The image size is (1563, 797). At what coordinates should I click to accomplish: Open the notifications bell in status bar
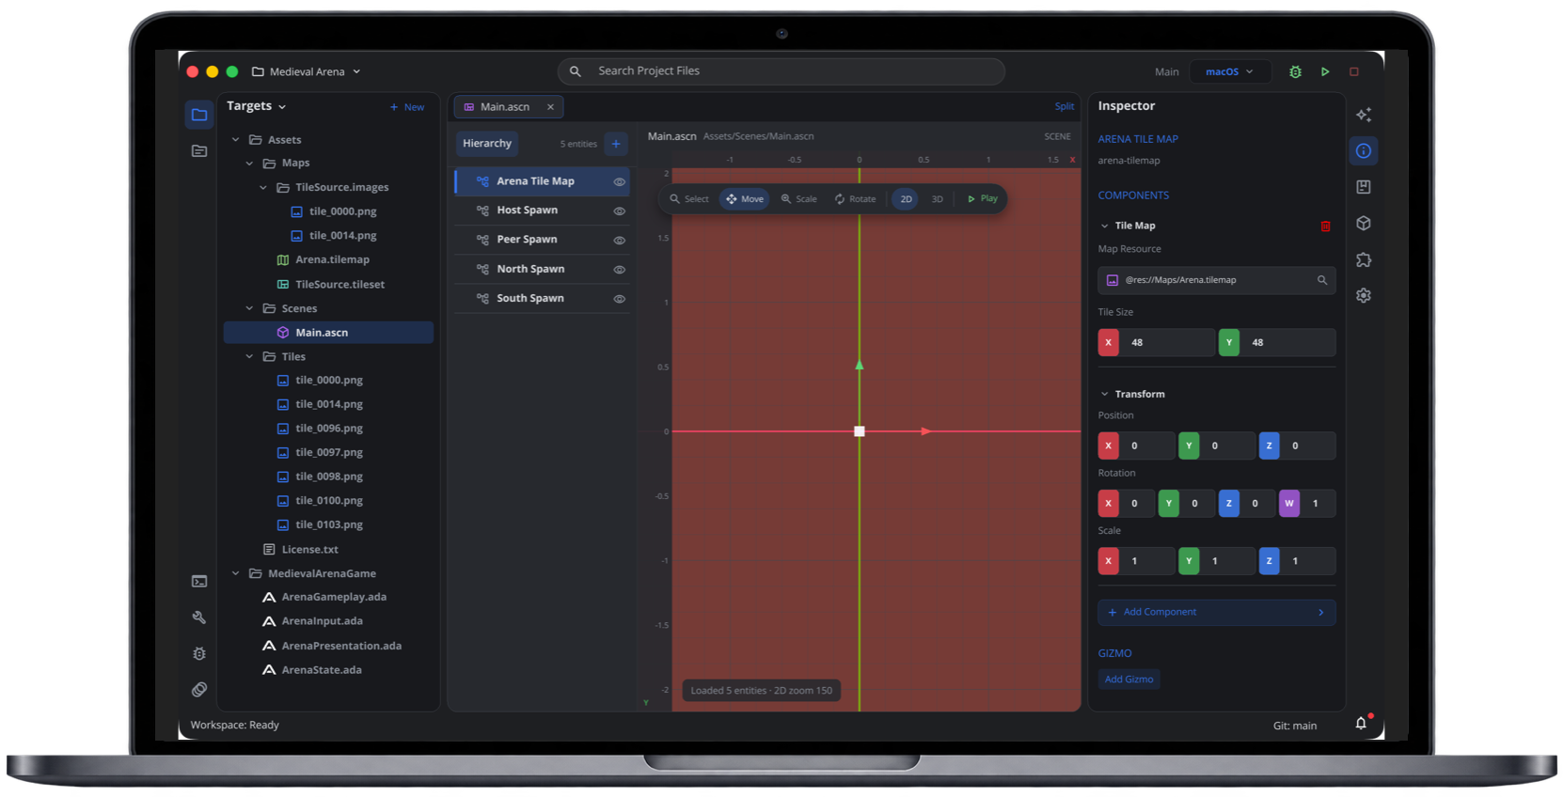click(1361, 723)
